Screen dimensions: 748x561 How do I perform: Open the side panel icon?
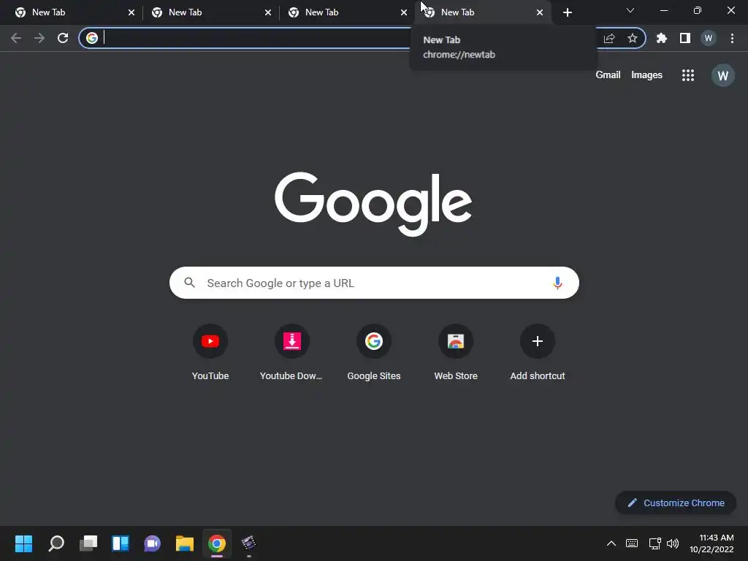684,38
